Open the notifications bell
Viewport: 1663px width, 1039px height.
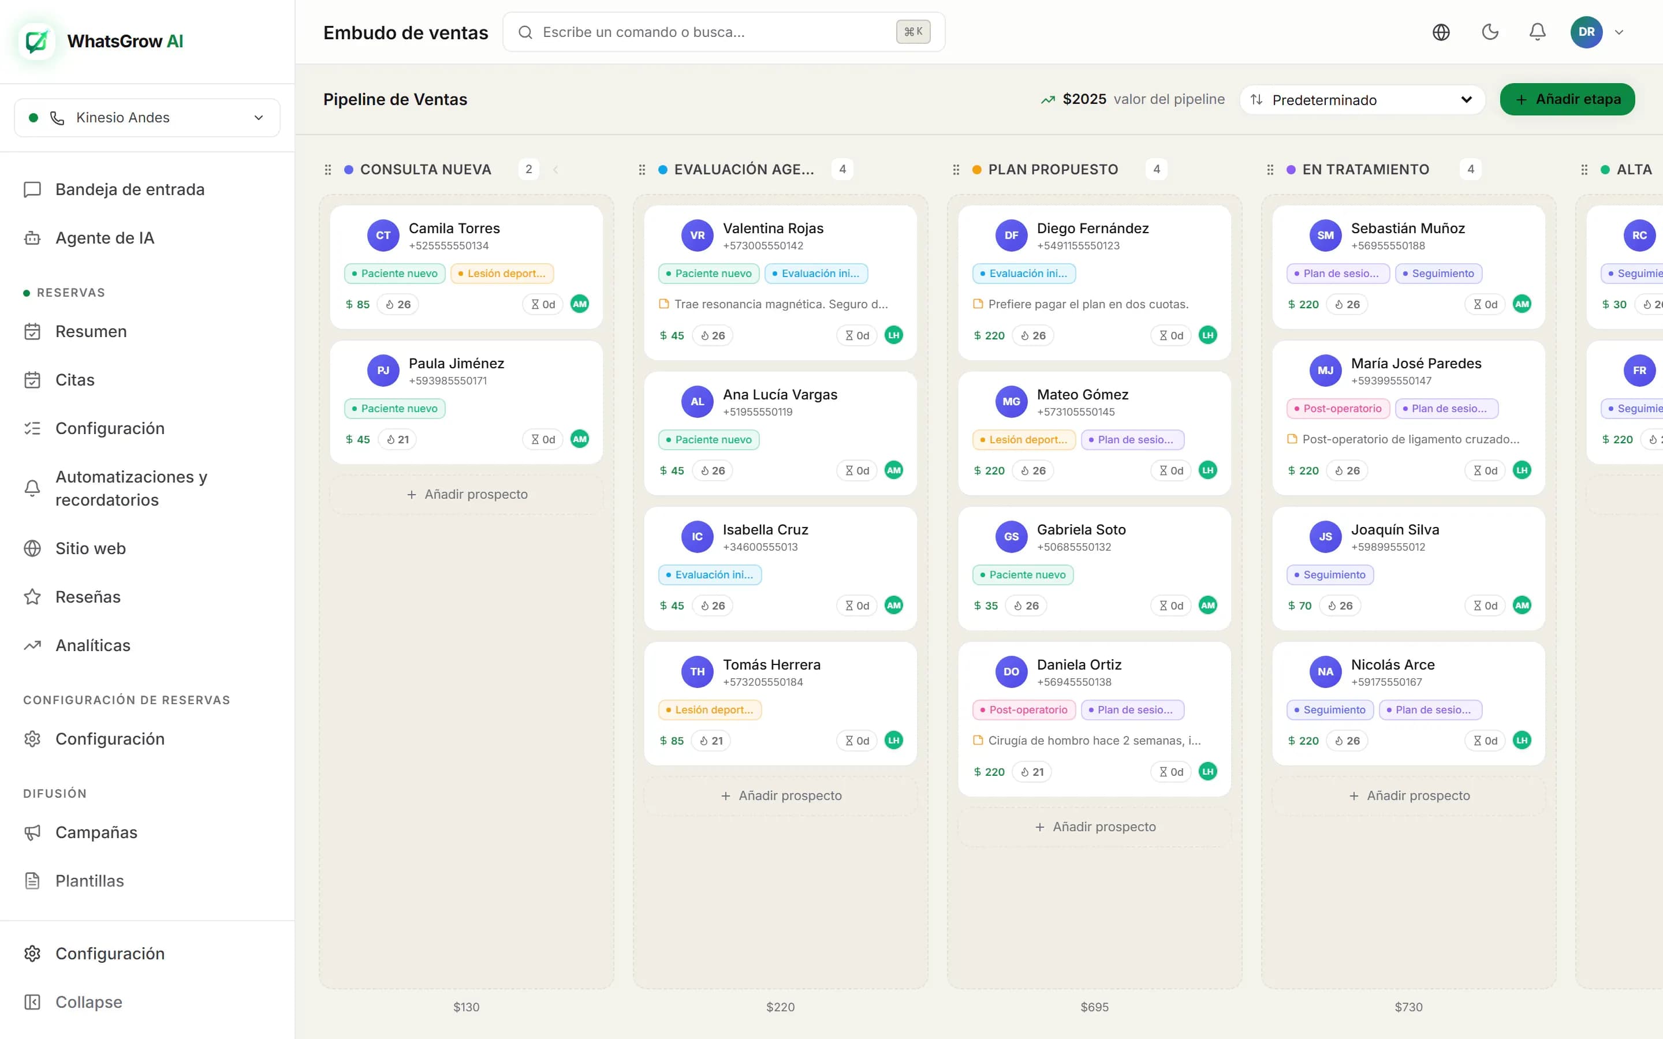click(x=1537, y=32)
